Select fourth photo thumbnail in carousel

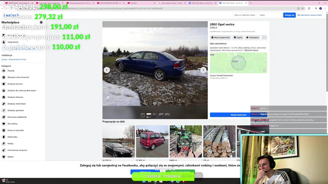click(x=161, y=116)
